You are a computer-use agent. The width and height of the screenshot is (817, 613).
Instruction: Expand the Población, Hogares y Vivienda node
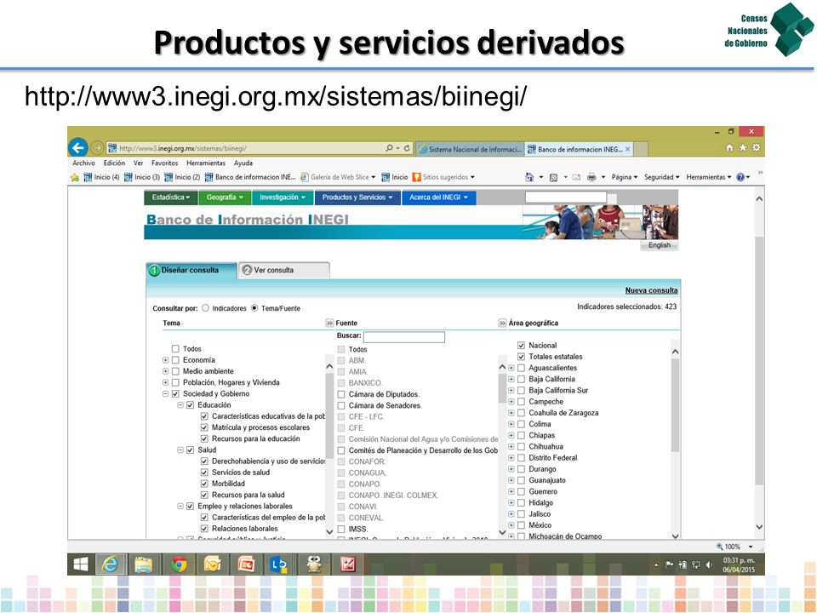pos(165,382)
